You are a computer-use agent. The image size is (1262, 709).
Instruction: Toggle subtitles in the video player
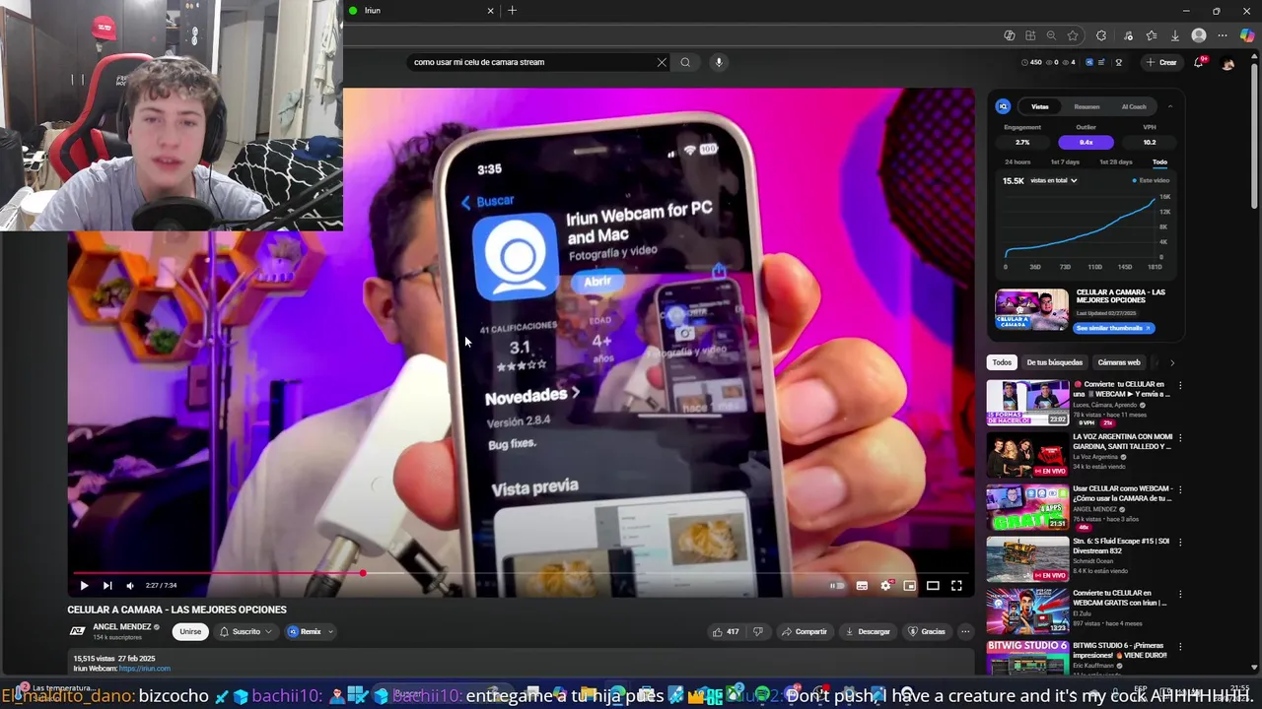[x=862, y=586]
